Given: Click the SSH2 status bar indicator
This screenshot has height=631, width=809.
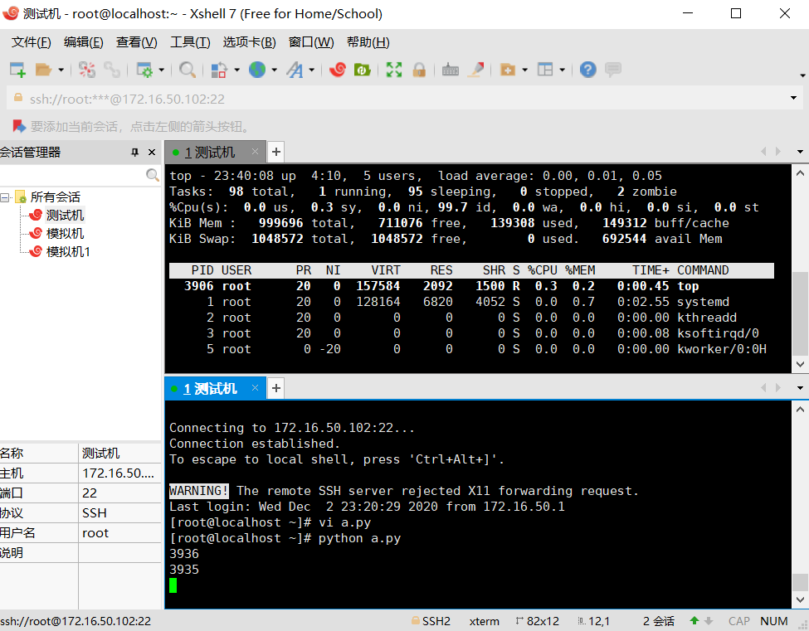Looking at the screenshot, I should 431,621.
